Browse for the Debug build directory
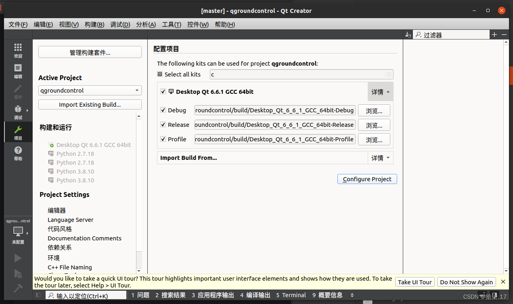Viewport: 513px width, 304px height. tap(374, 110)
